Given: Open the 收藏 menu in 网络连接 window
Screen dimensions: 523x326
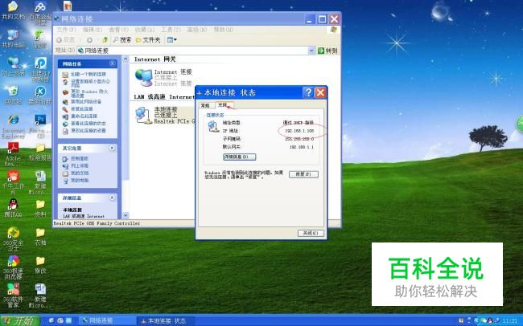Looking at the screenshot, I should coord(145,30).
